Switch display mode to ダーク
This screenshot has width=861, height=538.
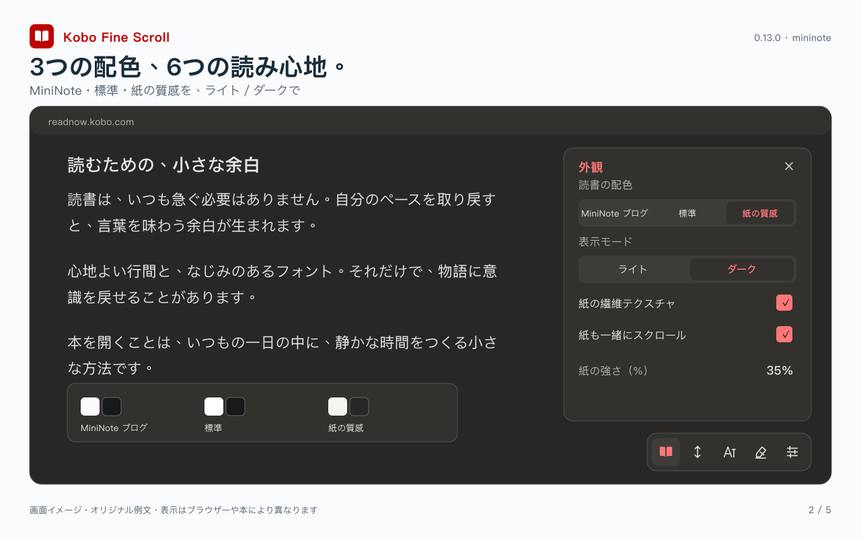pos(742,269)
